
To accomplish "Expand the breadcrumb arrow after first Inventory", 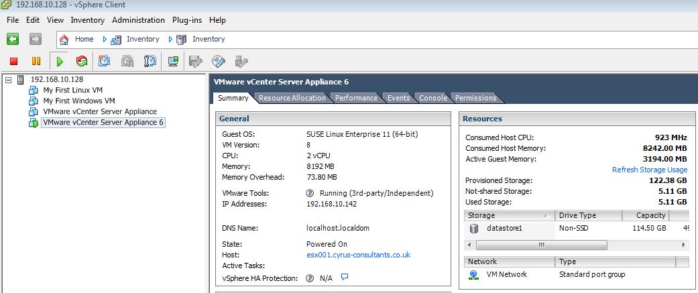I will click(x=170, y=39).
